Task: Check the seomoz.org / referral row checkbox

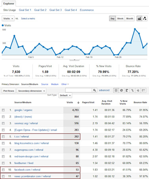Action: [3, 123]
